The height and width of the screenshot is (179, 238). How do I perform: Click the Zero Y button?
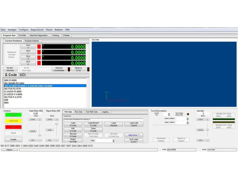[x=28, y=52]
